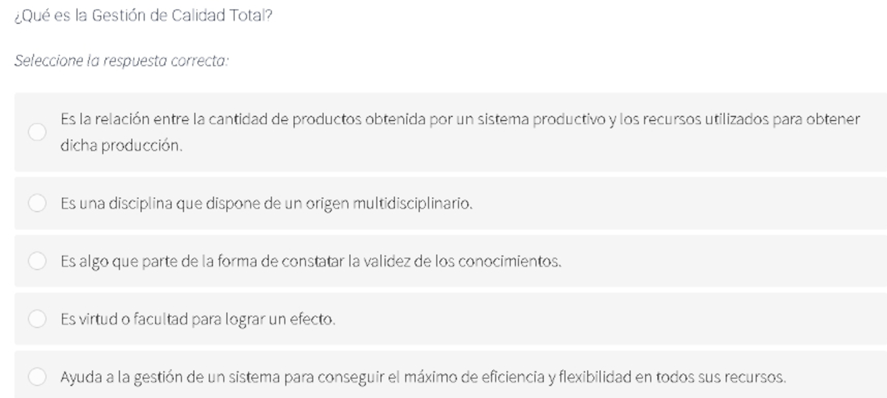887x398 pixels.
Task: Click the word 'multidisciplinario' in the second answer
Action: click(x=413, y=204)
